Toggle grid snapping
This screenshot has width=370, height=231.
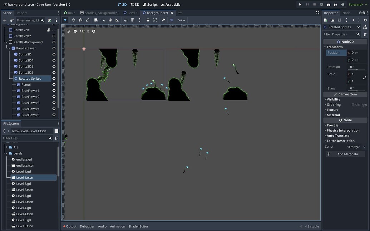133,20
